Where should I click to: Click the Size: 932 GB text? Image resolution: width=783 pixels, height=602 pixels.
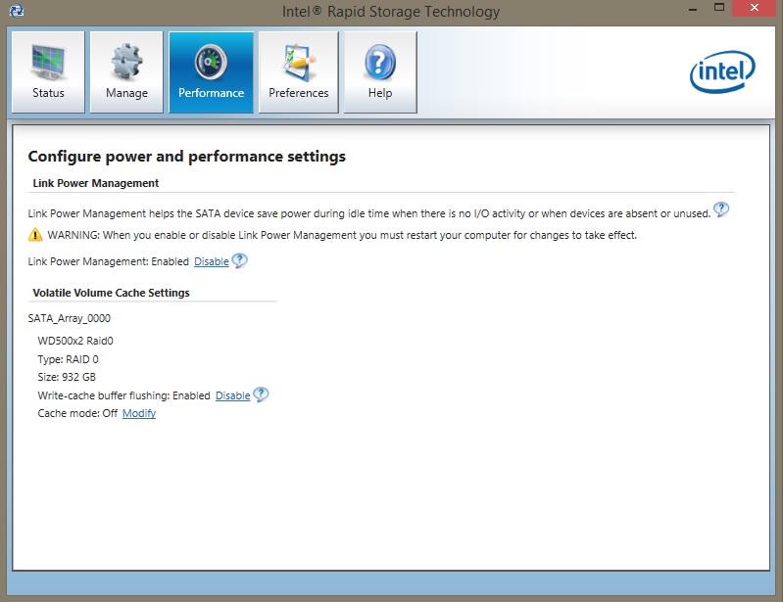click(67, 377)
